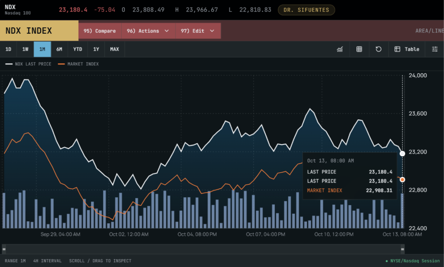This screenshot has width=444, height=267.
Task: Click the NDX ticker symbol in header
Action: [x=10, y=7]
